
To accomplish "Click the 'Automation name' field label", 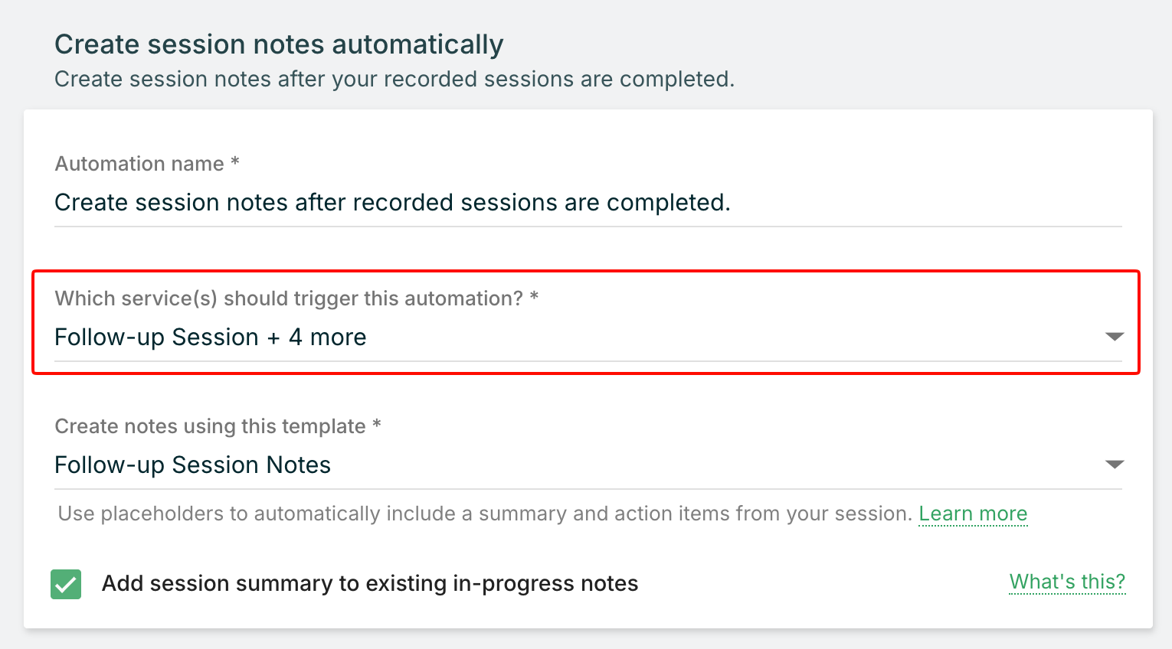I will [139, 164].
